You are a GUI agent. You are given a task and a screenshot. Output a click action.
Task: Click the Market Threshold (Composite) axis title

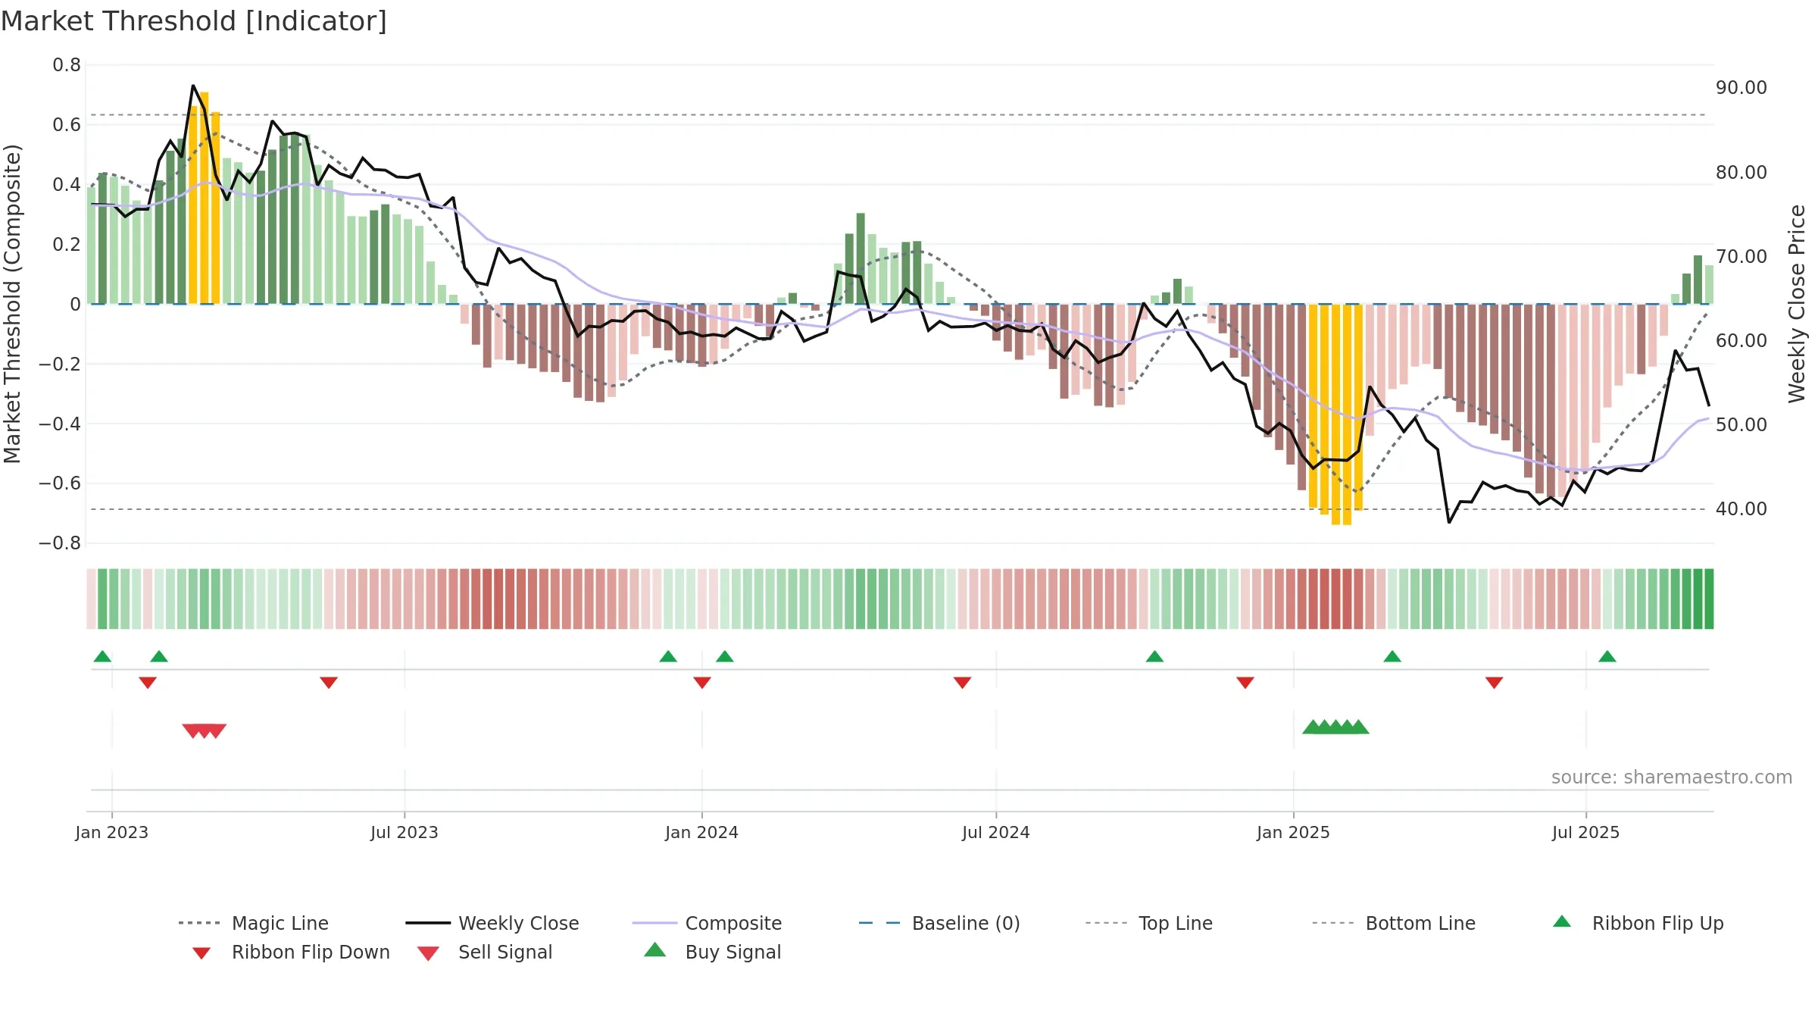point(12,304)
